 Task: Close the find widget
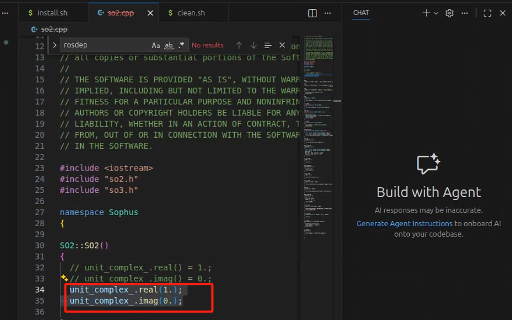click(282, 45)
